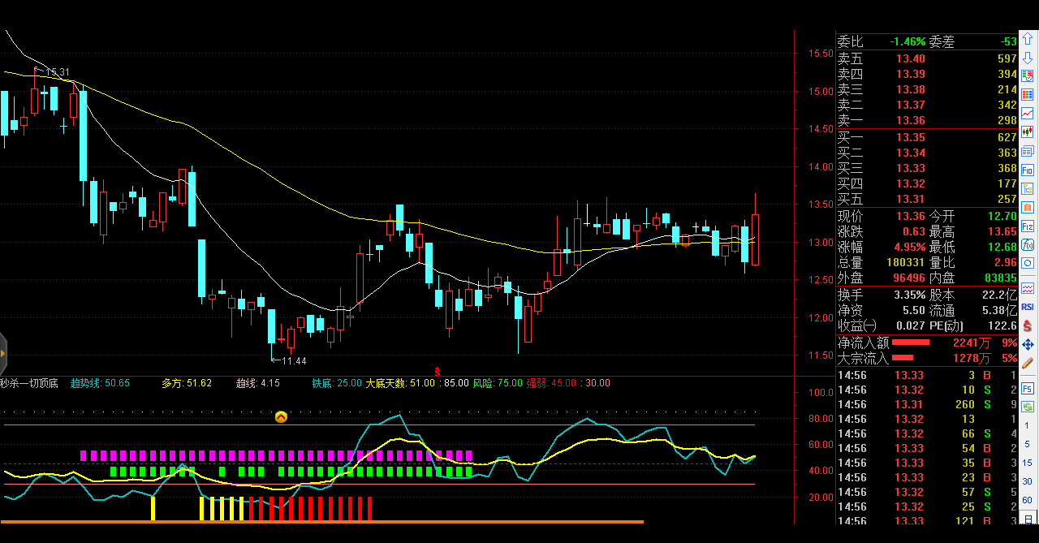
Task: Click the 卖一 price 13.36 row
Action: pos(927,121)
